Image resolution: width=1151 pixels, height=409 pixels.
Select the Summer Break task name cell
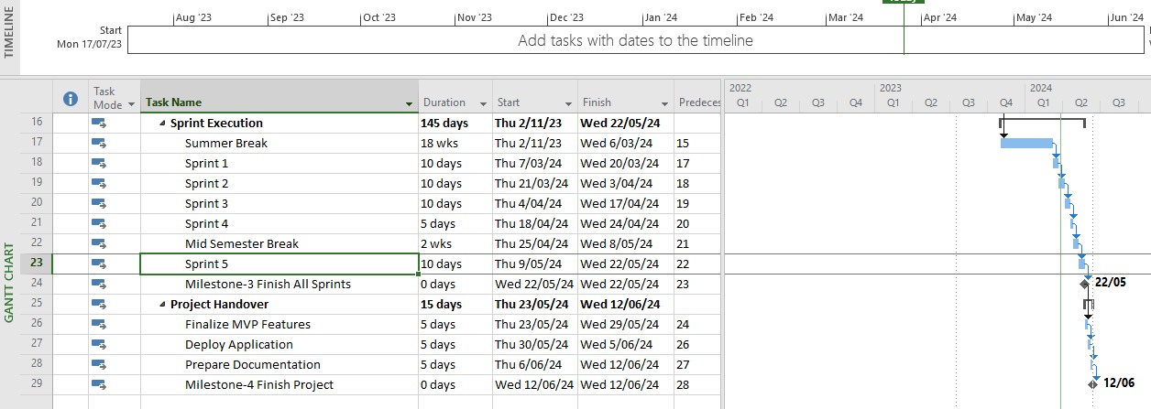pyautogui.click(x=279, y=143)
